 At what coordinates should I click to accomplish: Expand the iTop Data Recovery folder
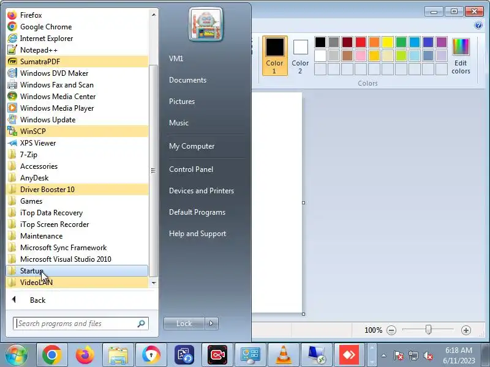[77, 213]
